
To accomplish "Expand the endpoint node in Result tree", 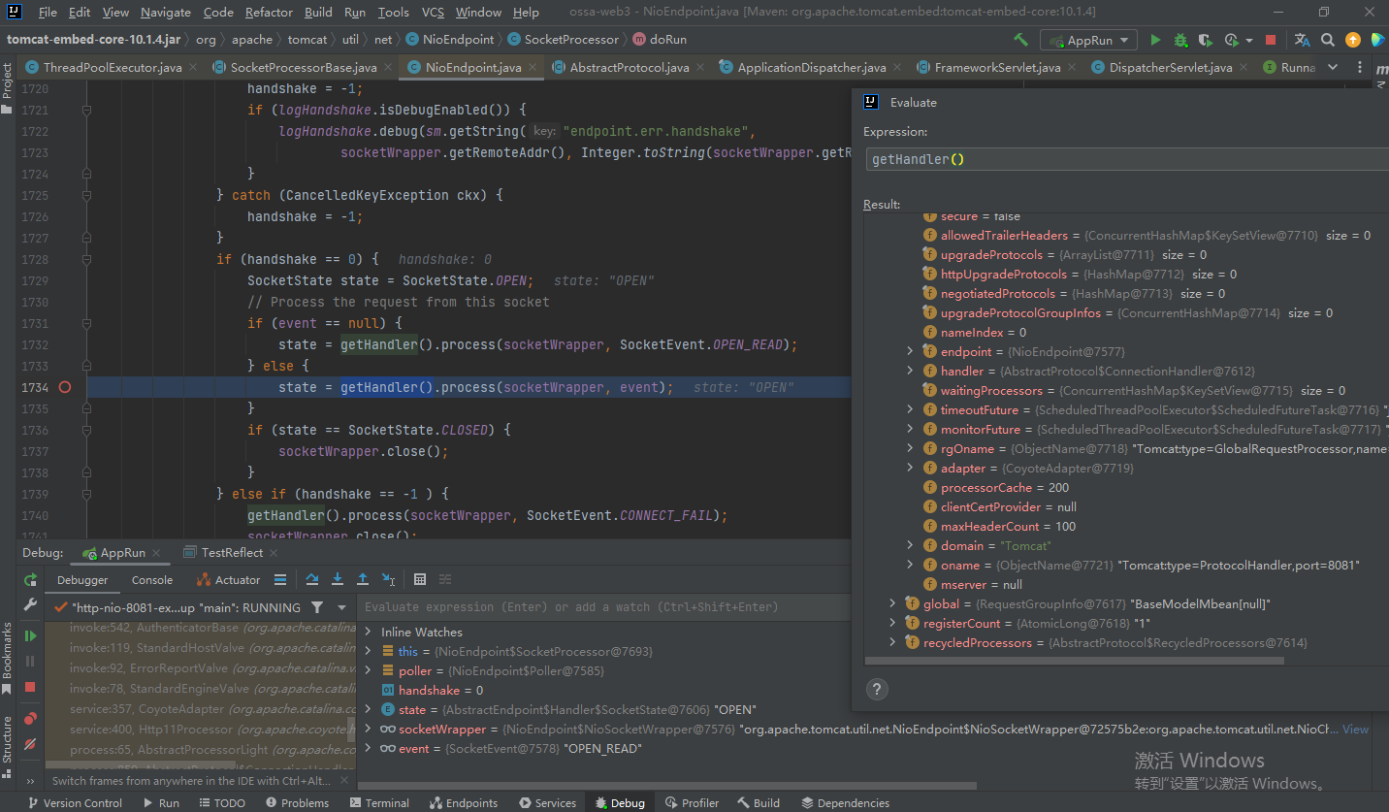I will tap(910, 351).
